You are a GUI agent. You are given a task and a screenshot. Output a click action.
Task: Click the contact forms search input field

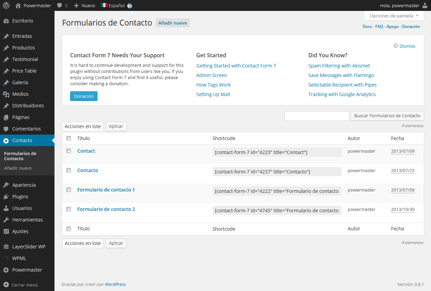coord(317,116)
